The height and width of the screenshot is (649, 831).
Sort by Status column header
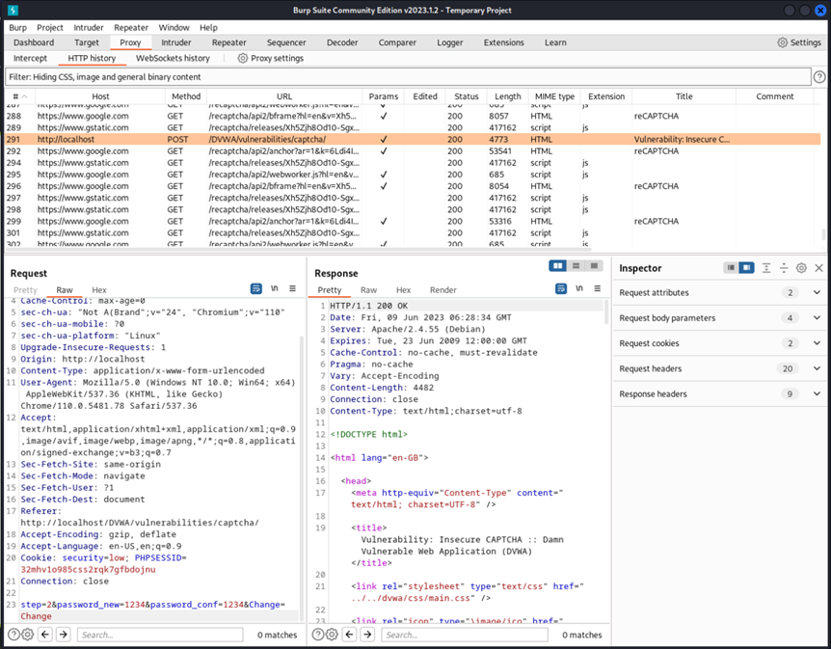pos(467,96)
